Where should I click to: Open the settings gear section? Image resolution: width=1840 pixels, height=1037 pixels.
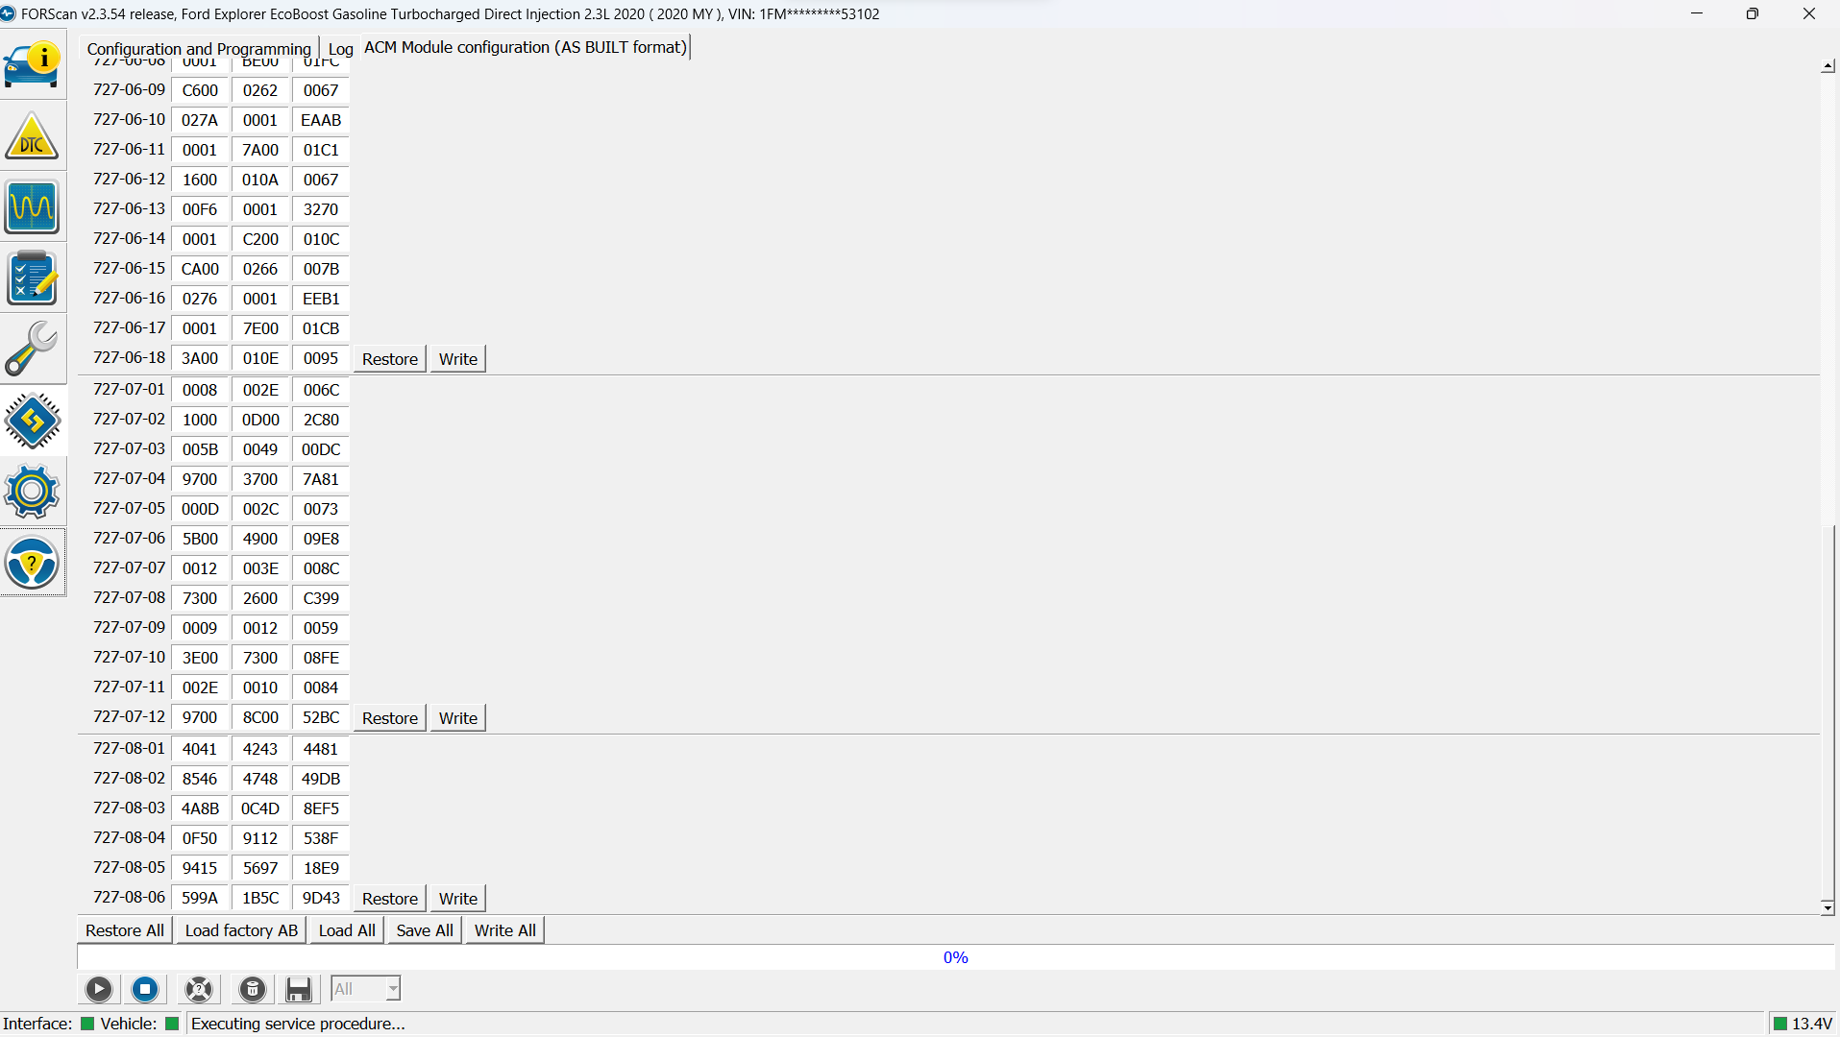coord(33,492)
